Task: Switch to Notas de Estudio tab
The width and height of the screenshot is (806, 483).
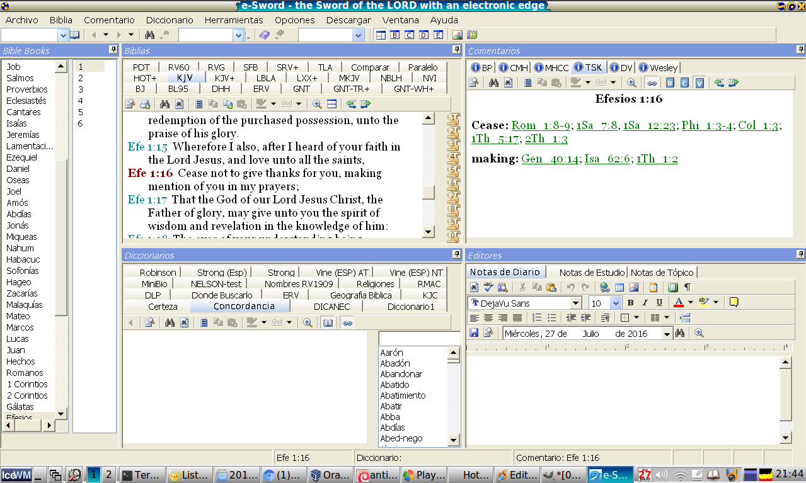Action: pyautogui.click(x=592, y=272)
